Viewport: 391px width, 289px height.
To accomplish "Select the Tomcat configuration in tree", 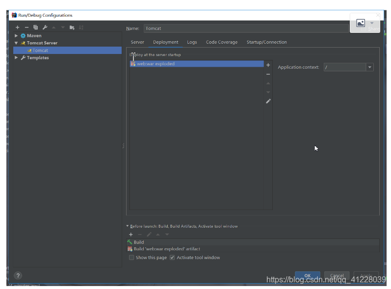I will [x=67, y=51].
